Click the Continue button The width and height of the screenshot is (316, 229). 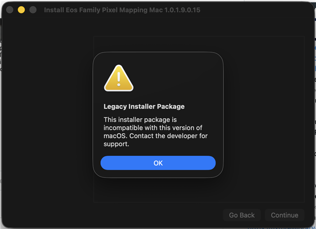coord(284,215)
